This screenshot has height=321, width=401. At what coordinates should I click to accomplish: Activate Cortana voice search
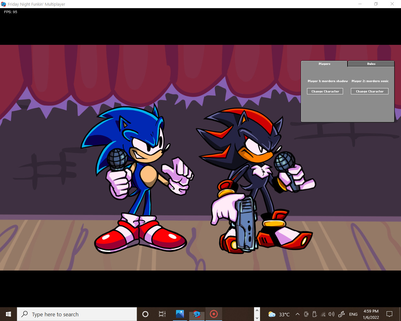click(145, 314)
